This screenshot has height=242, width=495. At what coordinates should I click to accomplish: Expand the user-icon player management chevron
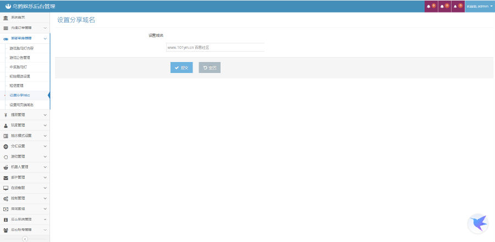(x=45, y=125)
